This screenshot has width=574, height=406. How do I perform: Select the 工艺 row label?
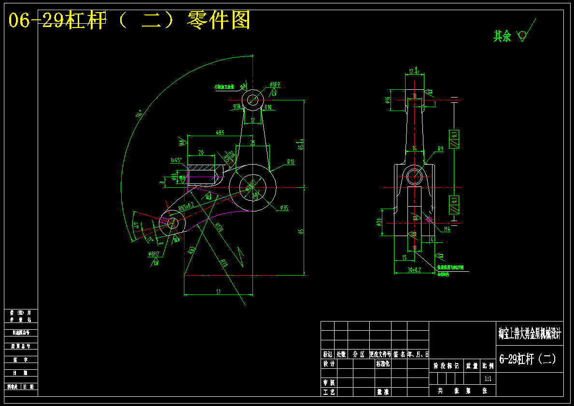329,392
